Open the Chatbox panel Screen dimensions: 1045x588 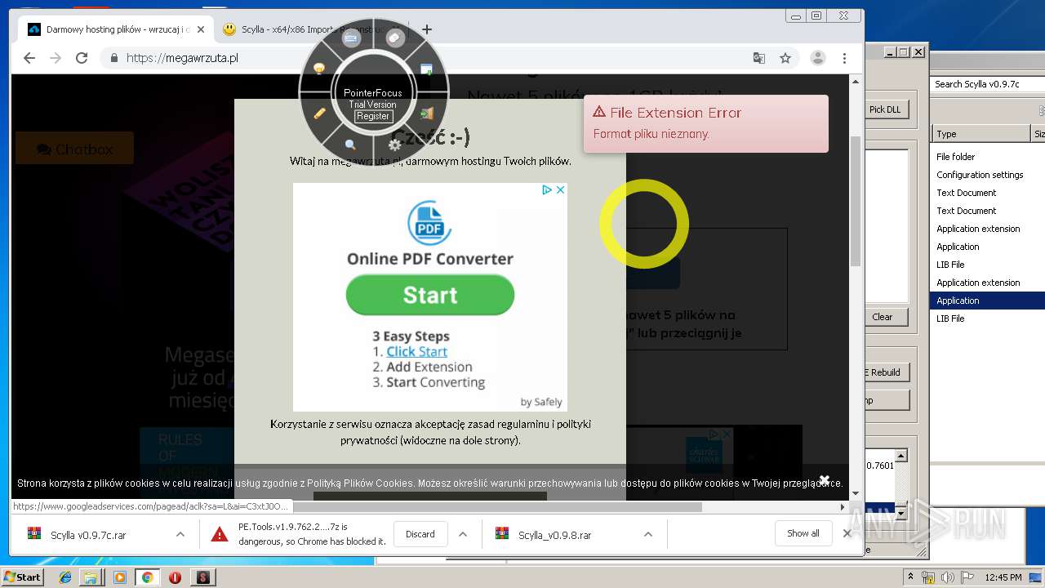[x=74, y=149]
